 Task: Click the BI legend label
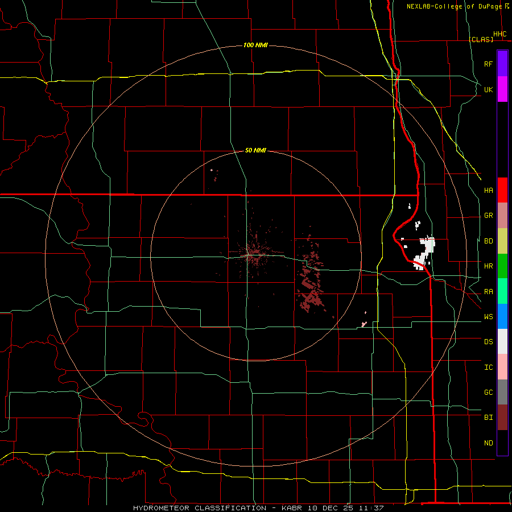click(x=489, y=418)
